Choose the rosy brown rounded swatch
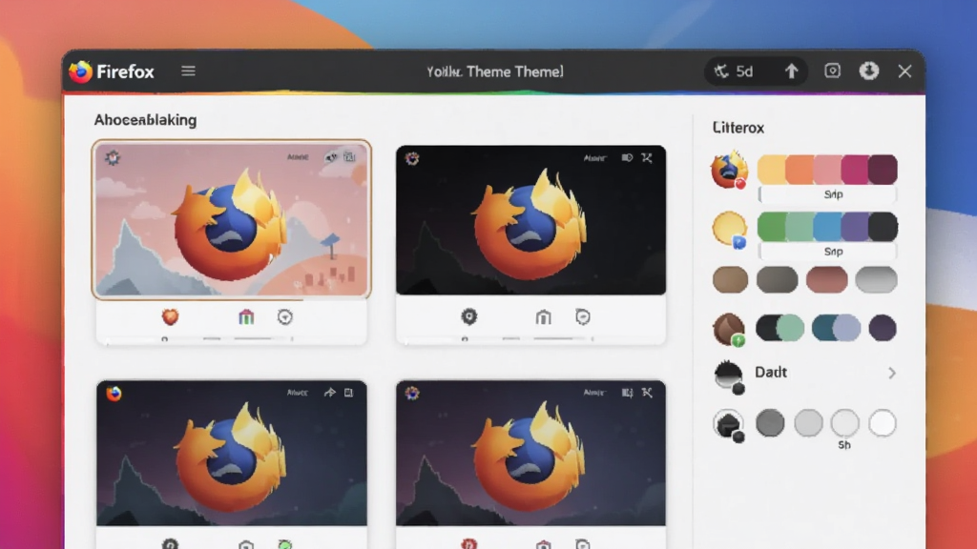977x549 pixels. pyautogui.click(x=827, y=279)
